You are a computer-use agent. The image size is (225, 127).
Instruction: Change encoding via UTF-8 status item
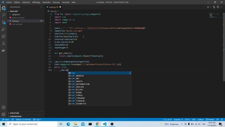(x=187, y=120)
